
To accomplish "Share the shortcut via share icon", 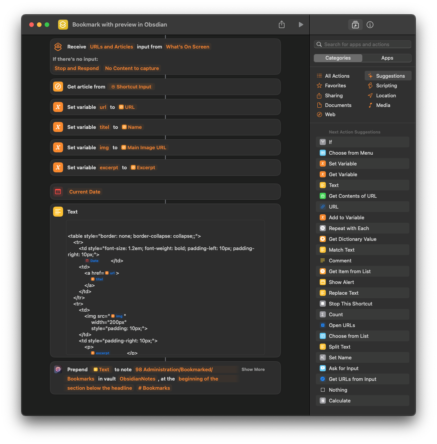I will pos(282,25).
